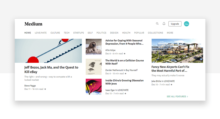Viewport: 220px width, 119px height.
Task: Click star icon beside Steve Yegge's 16 min read
Action: pos(45,89)
